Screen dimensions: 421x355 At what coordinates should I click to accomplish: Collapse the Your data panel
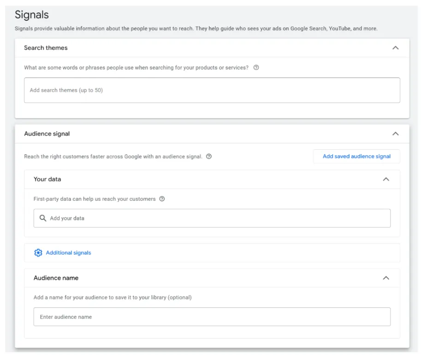(386, 179)
